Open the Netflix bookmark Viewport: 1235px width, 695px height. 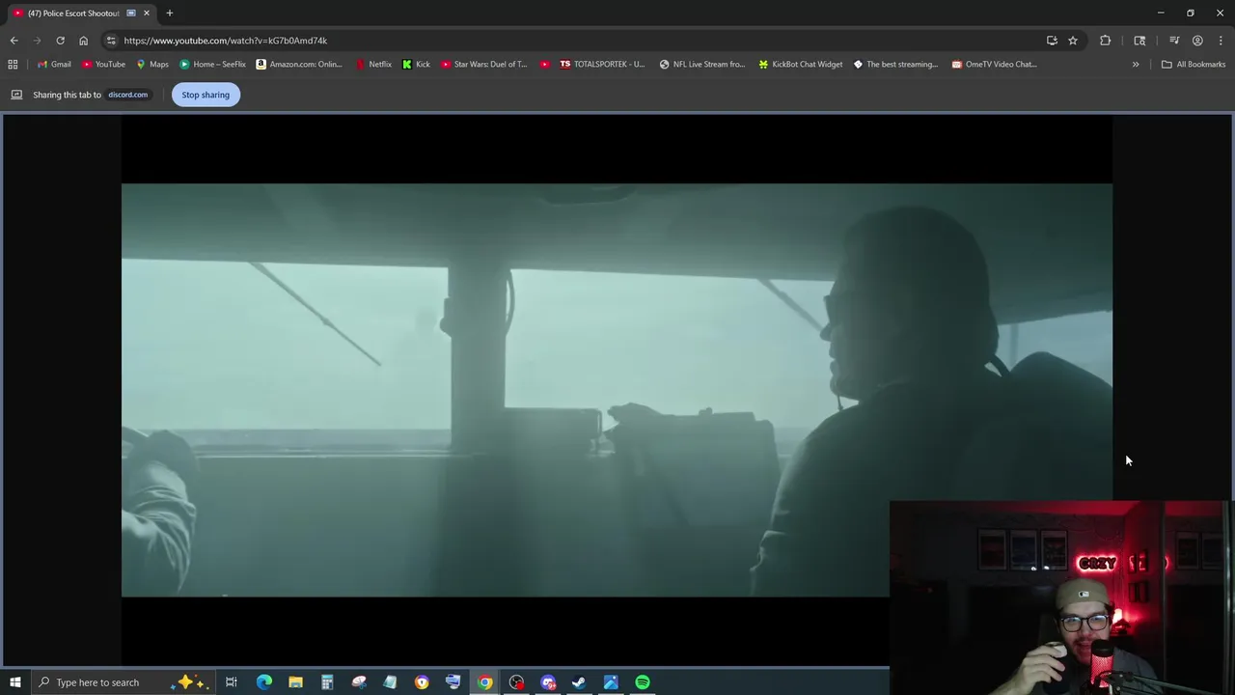point(373,65)
